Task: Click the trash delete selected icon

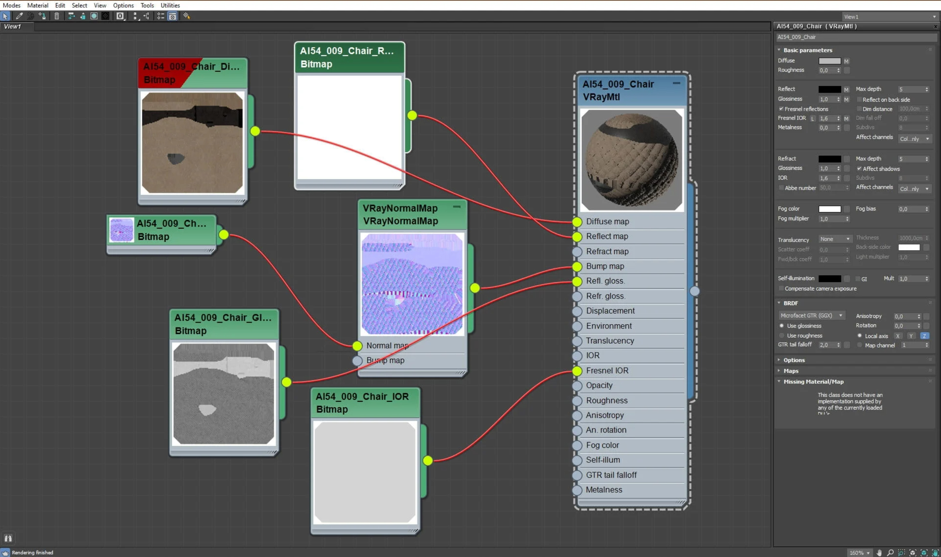Action: pos(57,16)
